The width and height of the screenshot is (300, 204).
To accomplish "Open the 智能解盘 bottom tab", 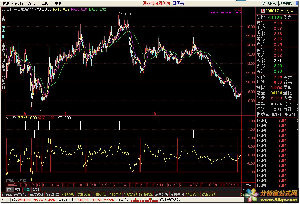I will [52, 194].
